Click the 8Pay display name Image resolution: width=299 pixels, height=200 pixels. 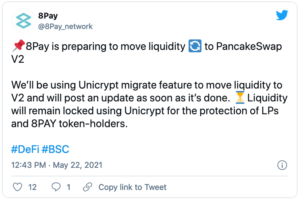point(48,16)
